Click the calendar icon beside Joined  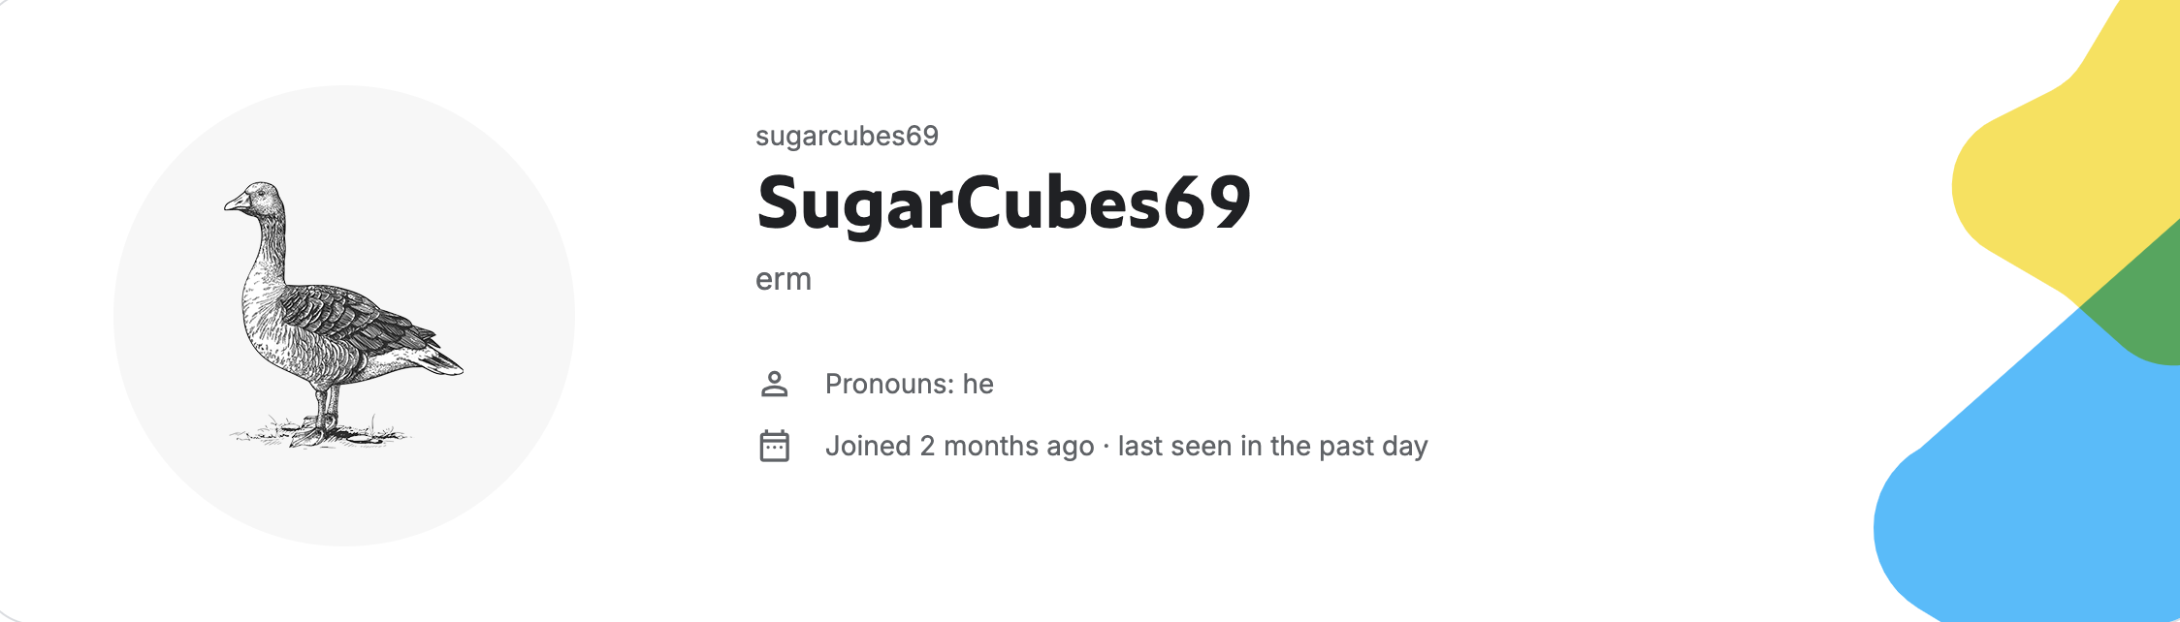(x=774, y=446)
